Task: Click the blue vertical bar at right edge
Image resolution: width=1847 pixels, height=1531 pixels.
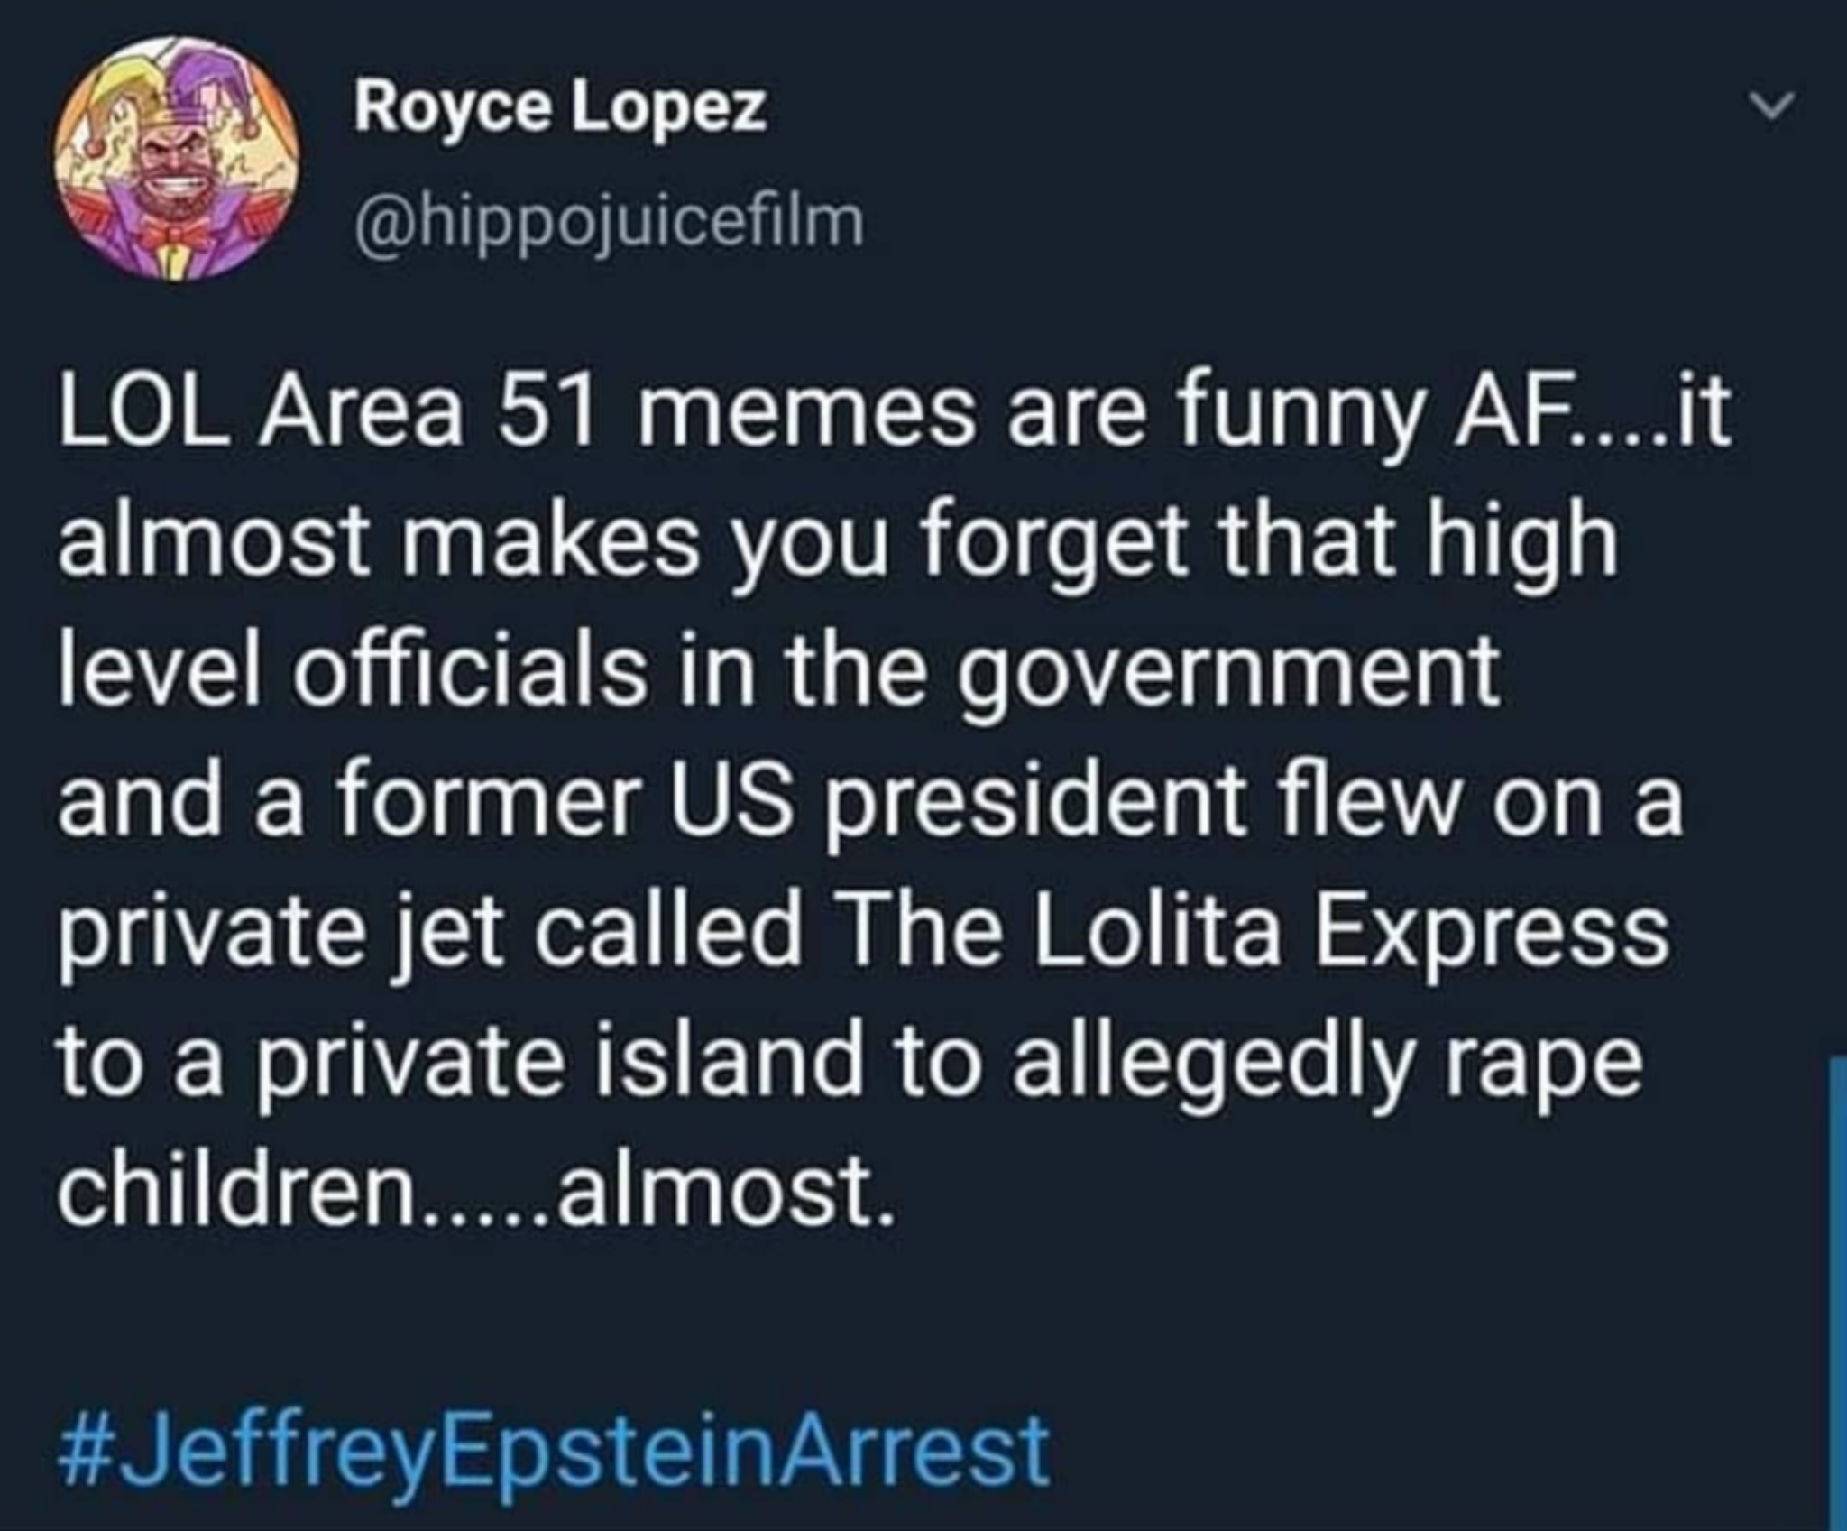Action: click(1836, 1290)
